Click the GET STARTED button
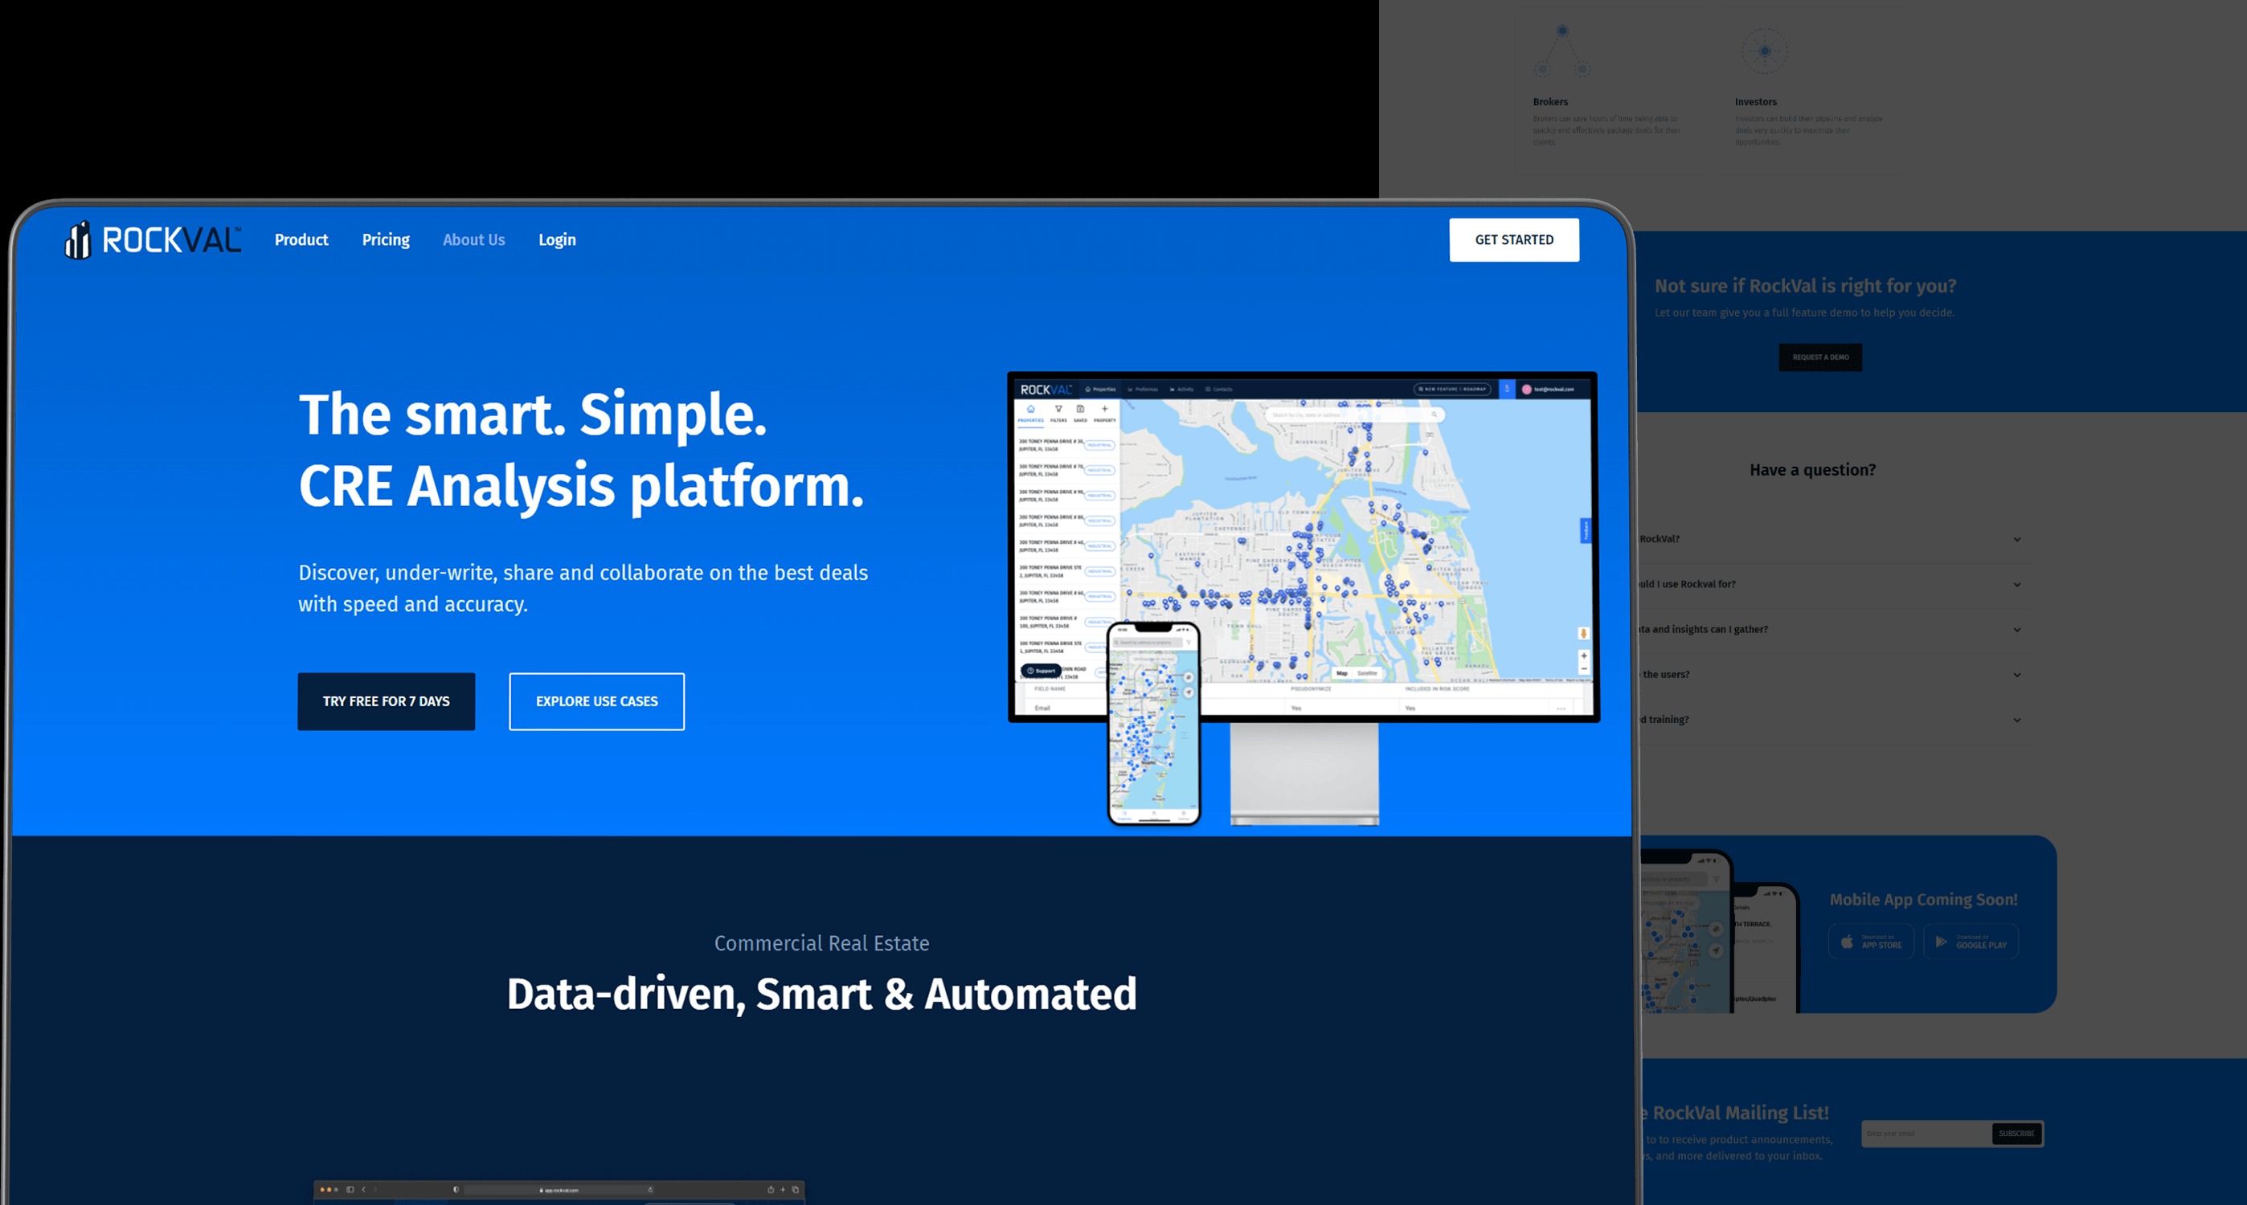2247x1205 pixels. [1514, 239]
